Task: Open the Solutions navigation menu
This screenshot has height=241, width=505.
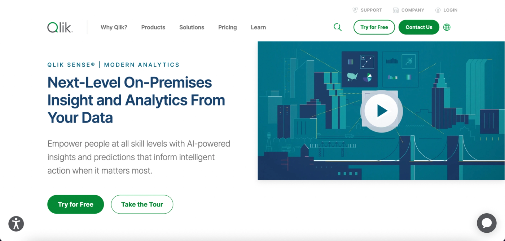Action: point(192,27)
